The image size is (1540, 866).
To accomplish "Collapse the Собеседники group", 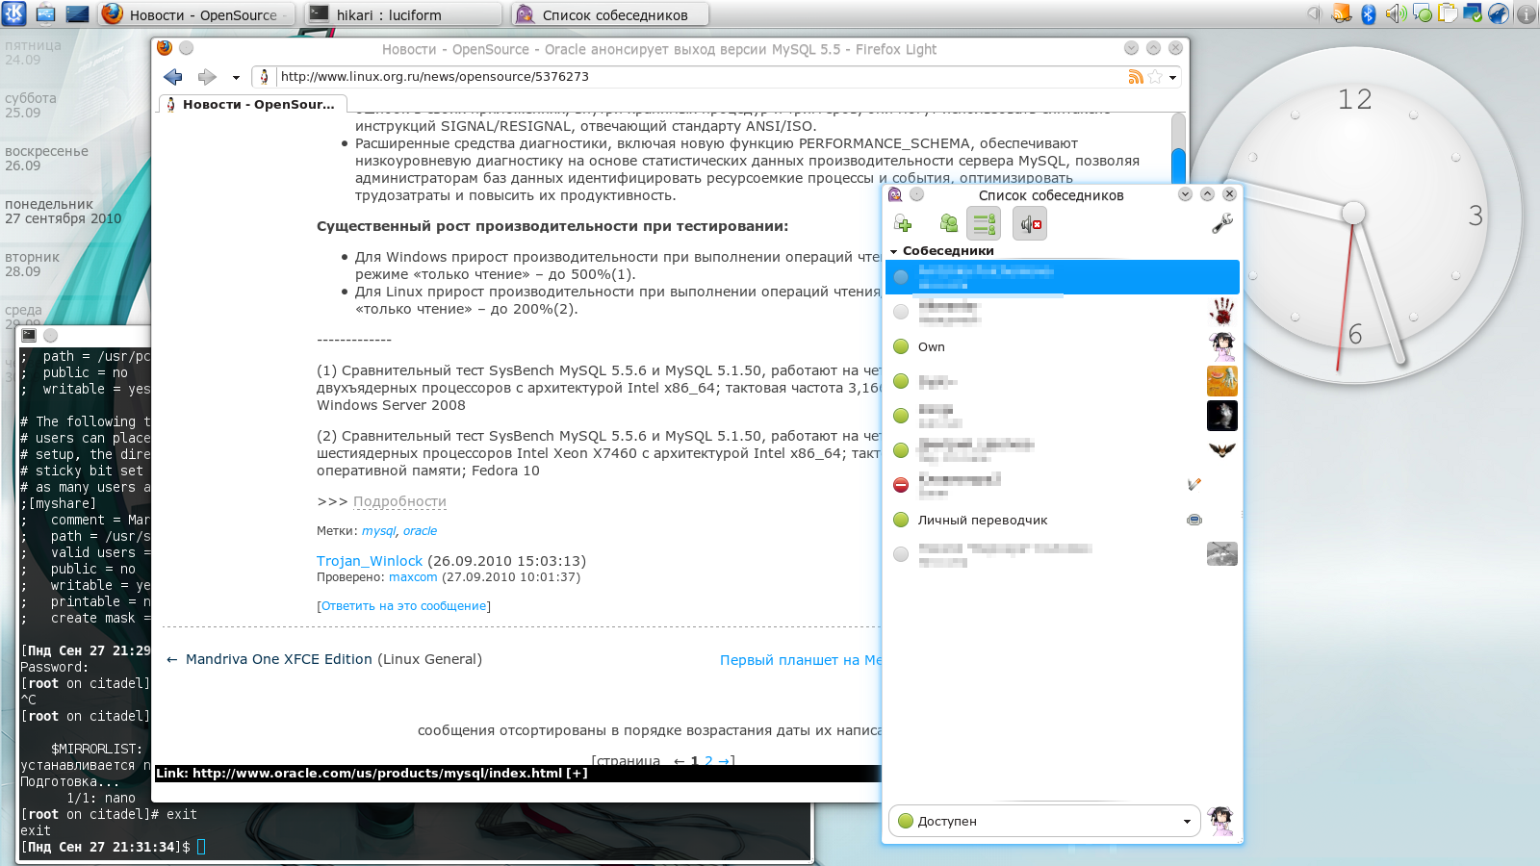I will pos(894,251).
